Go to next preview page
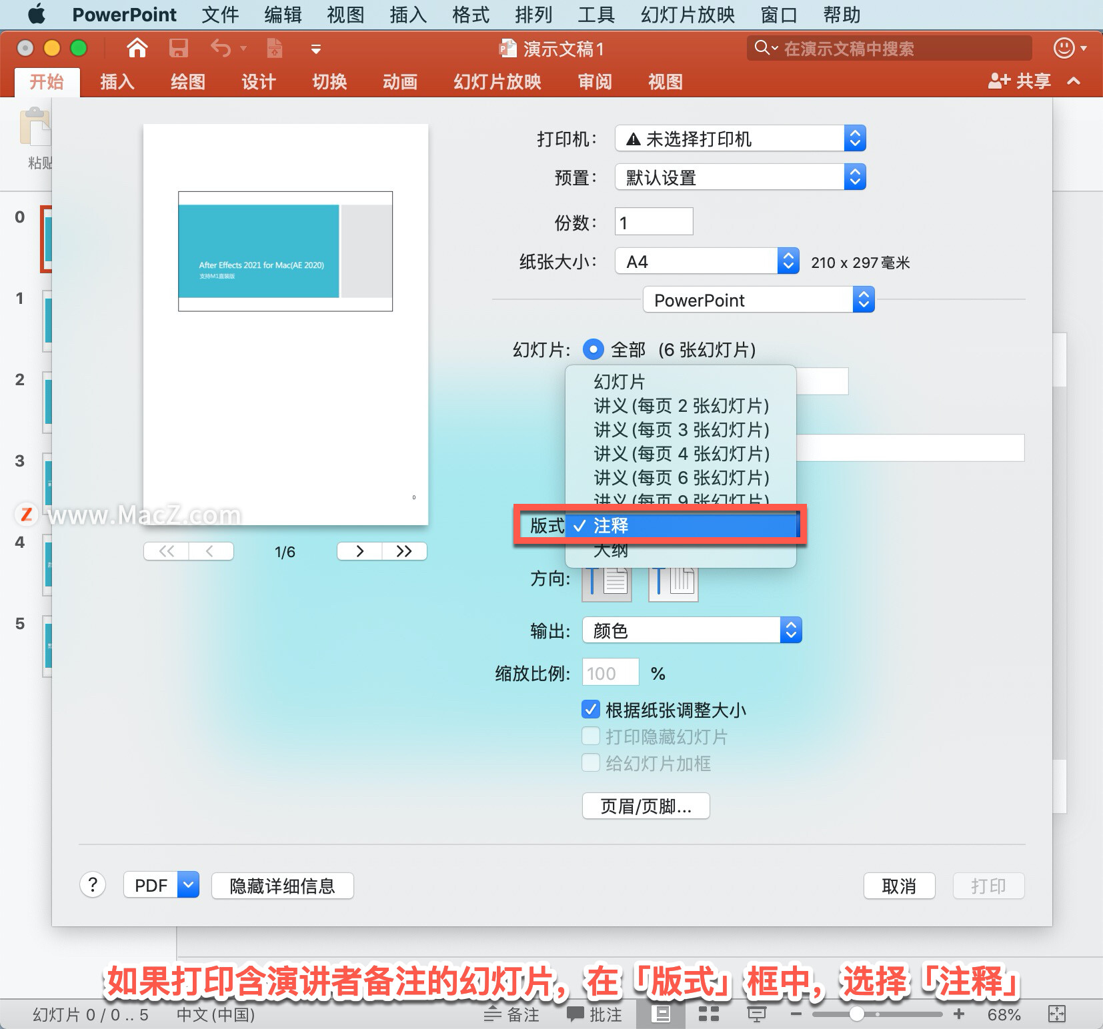Screen dimensions: 1103x1029 click(x=359, y=551)
